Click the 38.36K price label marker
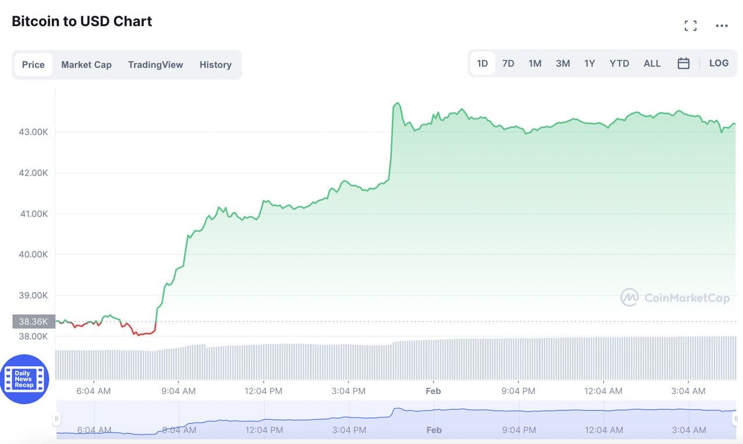The width and height of the screenshot is (743, 444). 33,321
